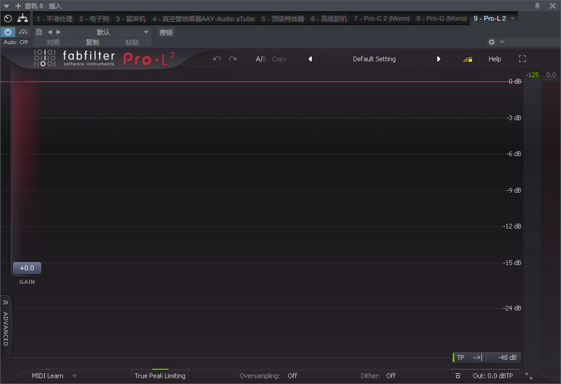This screenshot has width=561, height=384.
Task: Click the resize interface arrows icon
Action: pos(529,376)
